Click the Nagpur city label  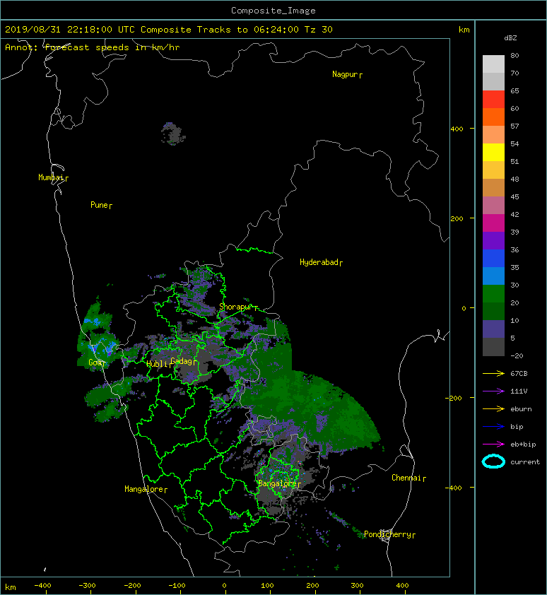[x=345, y=74]
